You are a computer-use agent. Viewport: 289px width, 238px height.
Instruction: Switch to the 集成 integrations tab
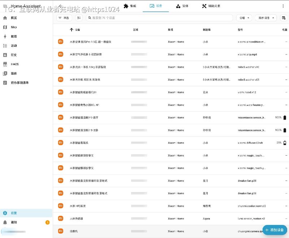[130, 6]
